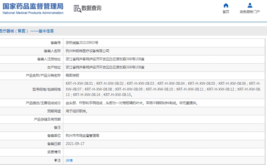Select the 备案人注册地址 address value
This screenshot has height=165, width=267.
(105, 59)
